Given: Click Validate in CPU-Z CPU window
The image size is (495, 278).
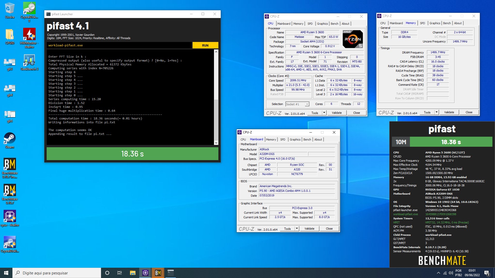Looking at the screenshot, I should [x=337, y=113].
